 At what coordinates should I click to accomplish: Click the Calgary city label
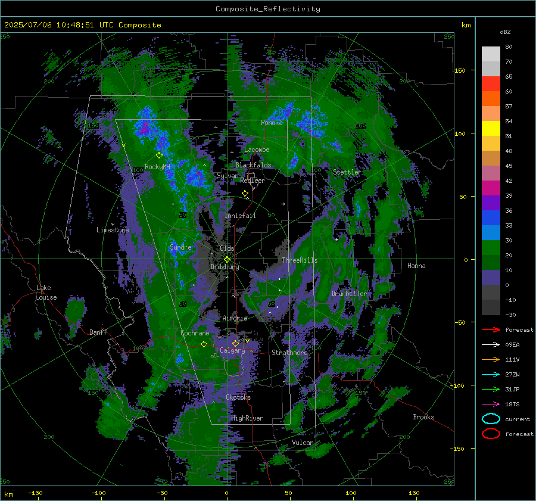[x=232, y=350]
